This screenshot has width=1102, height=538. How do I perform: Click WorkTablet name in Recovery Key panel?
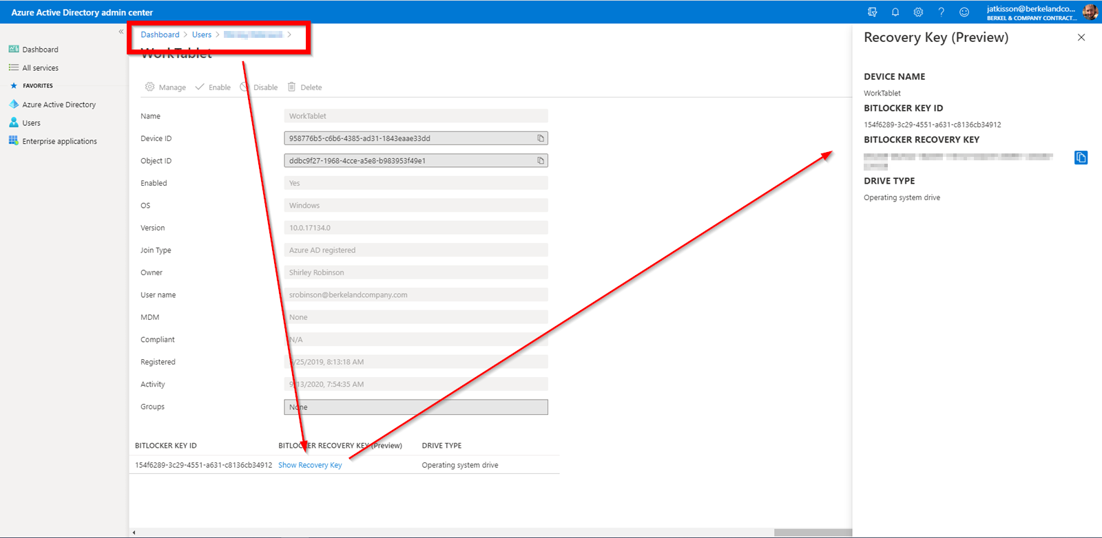(x=882, y=93)
